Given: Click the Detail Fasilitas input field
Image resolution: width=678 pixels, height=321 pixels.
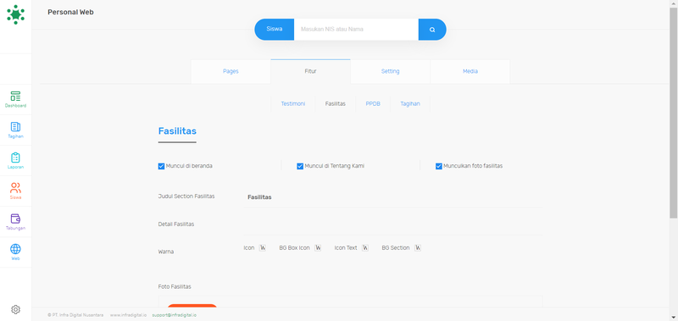Looking at the screenshot, I should tap(392, 225).
